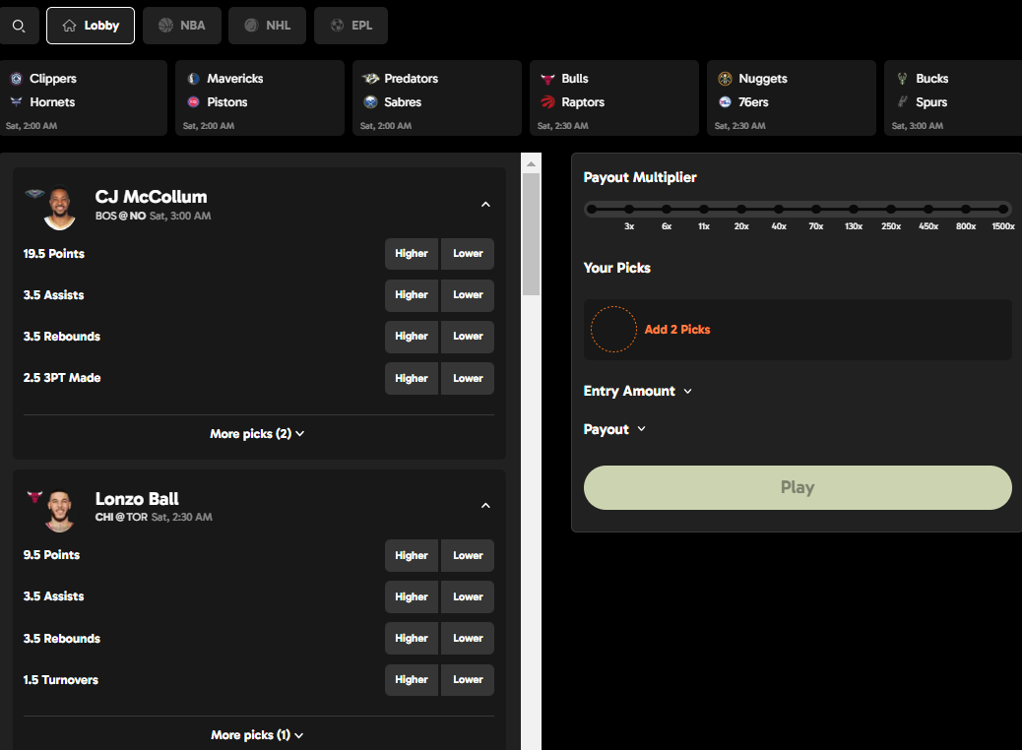Click the Pistons team logo

tap(194, 101)
